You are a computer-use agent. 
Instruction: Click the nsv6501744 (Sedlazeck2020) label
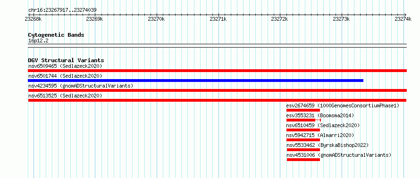[x=65, y=76]
